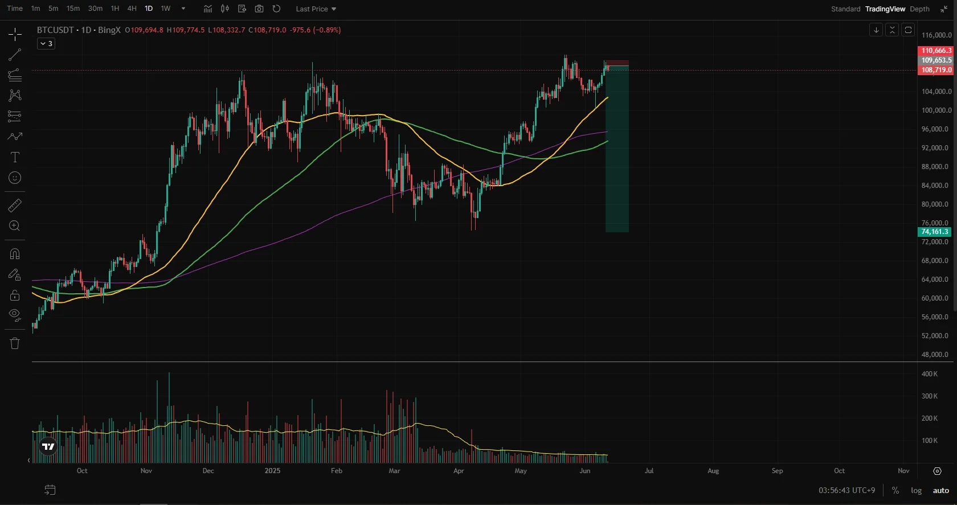Select the 15m timeframe
This screenshot has width=957, height=505.
(x=73, y=9)
